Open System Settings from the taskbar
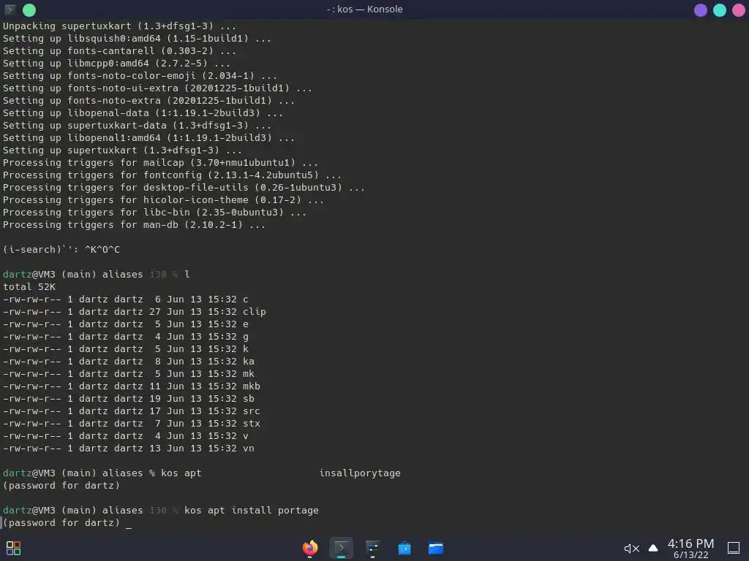Screen dimensions: 749x561 coord(372,548)
